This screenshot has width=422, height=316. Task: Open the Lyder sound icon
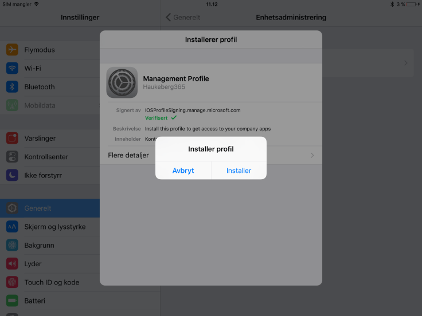(12, 264)
